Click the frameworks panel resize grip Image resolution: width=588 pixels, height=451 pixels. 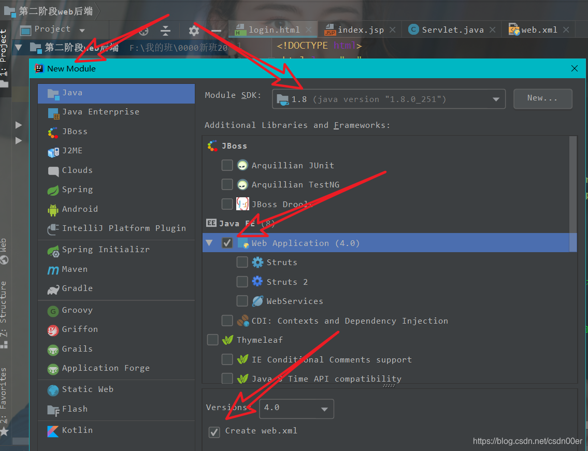click(389, 386)
